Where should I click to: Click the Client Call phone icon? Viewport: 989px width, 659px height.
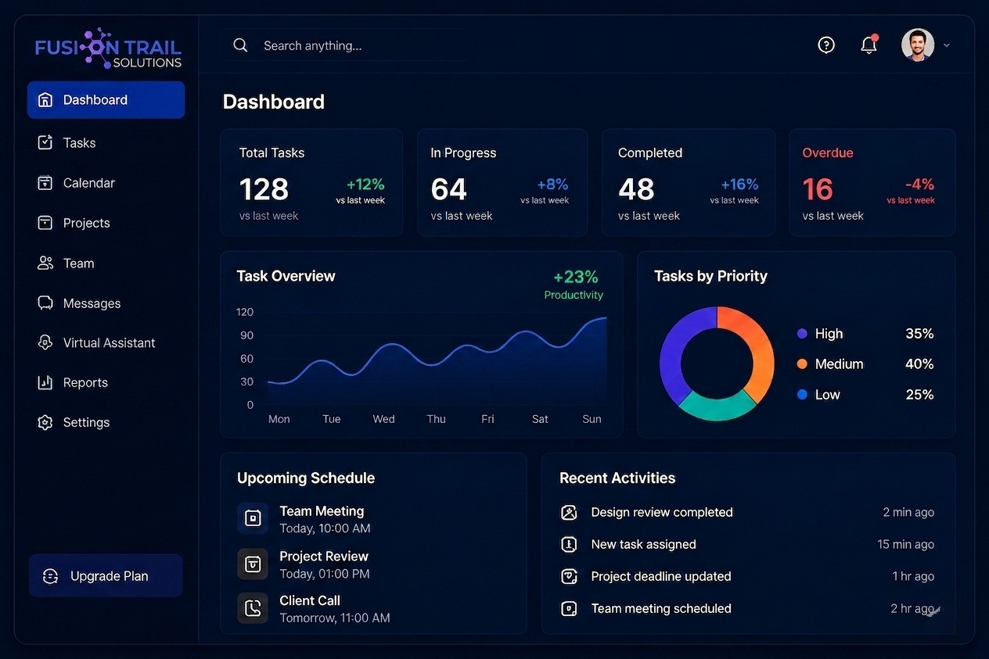tap(253, 608)
